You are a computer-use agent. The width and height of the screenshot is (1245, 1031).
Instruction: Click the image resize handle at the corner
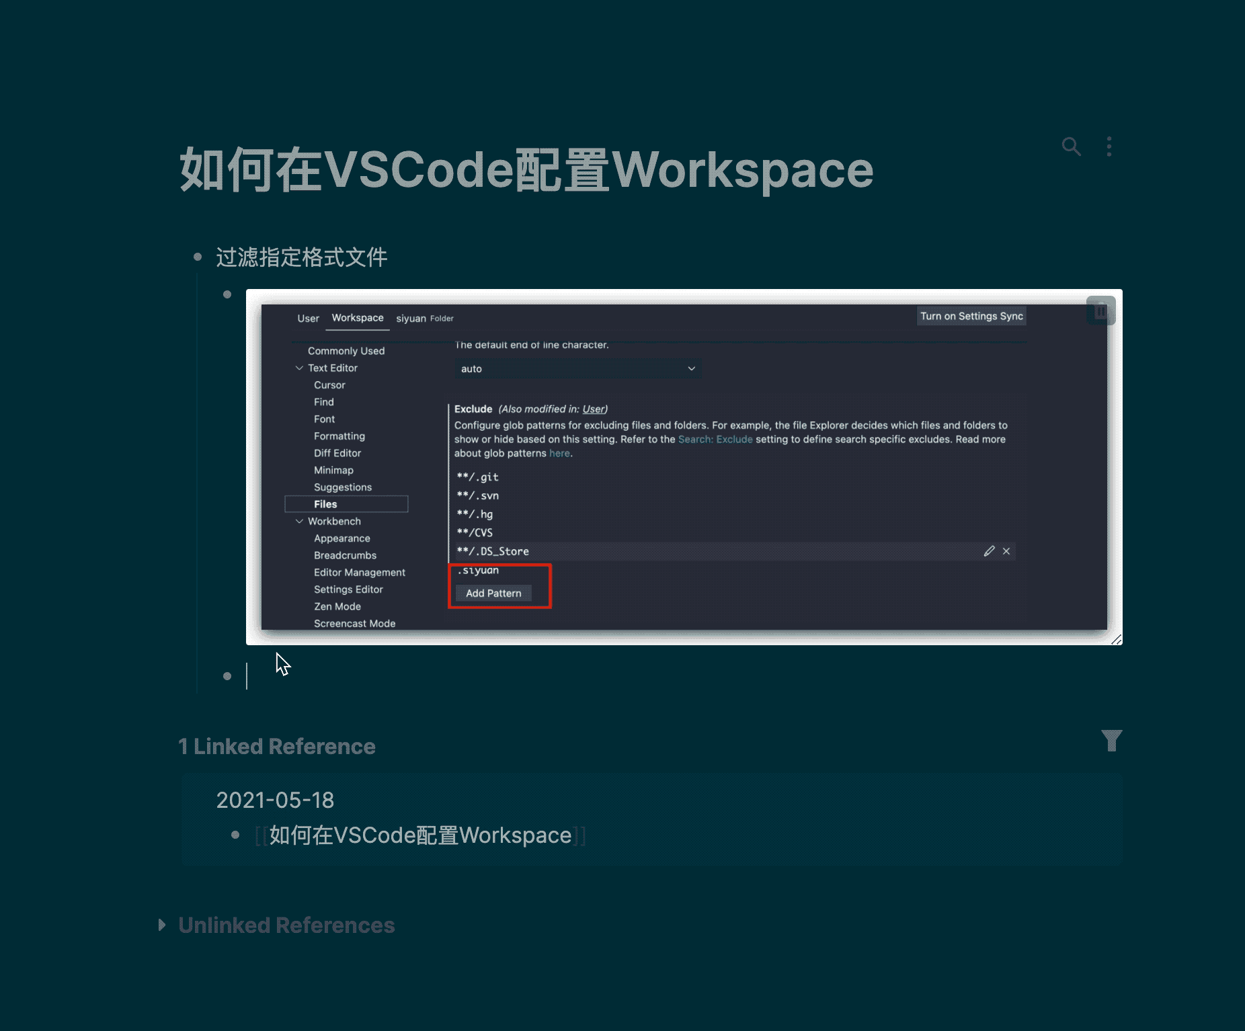1117,639
